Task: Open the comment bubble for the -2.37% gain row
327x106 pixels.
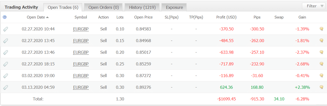Action: pos(321,52)
